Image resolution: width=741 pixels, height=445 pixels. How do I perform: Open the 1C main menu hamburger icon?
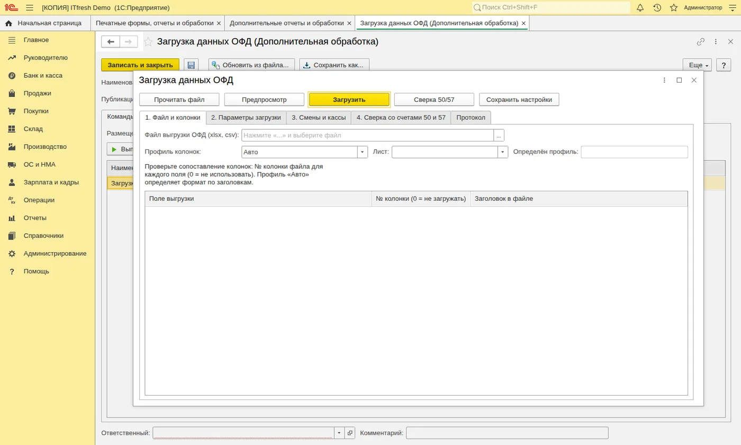click(30, 7)
